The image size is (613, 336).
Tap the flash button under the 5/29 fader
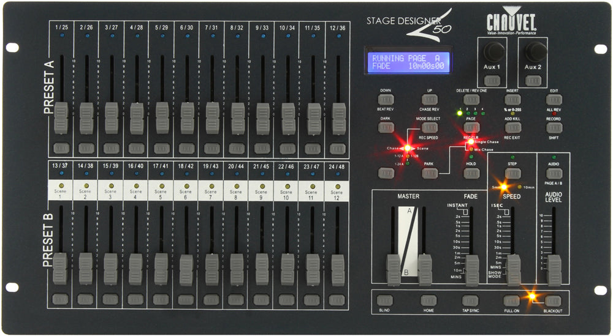tap(162, 148)
